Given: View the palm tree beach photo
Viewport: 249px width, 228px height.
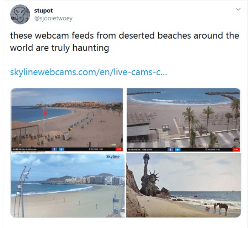Looking at the screenshot, I should [x=184, y=120].
